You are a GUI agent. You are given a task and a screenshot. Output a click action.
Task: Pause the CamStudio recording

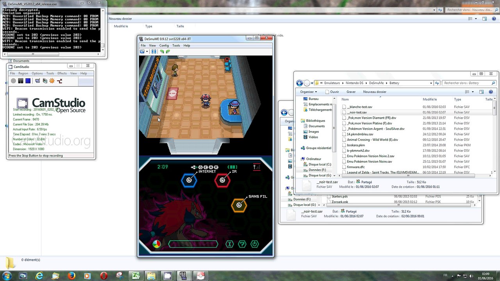tap(21, 81)
